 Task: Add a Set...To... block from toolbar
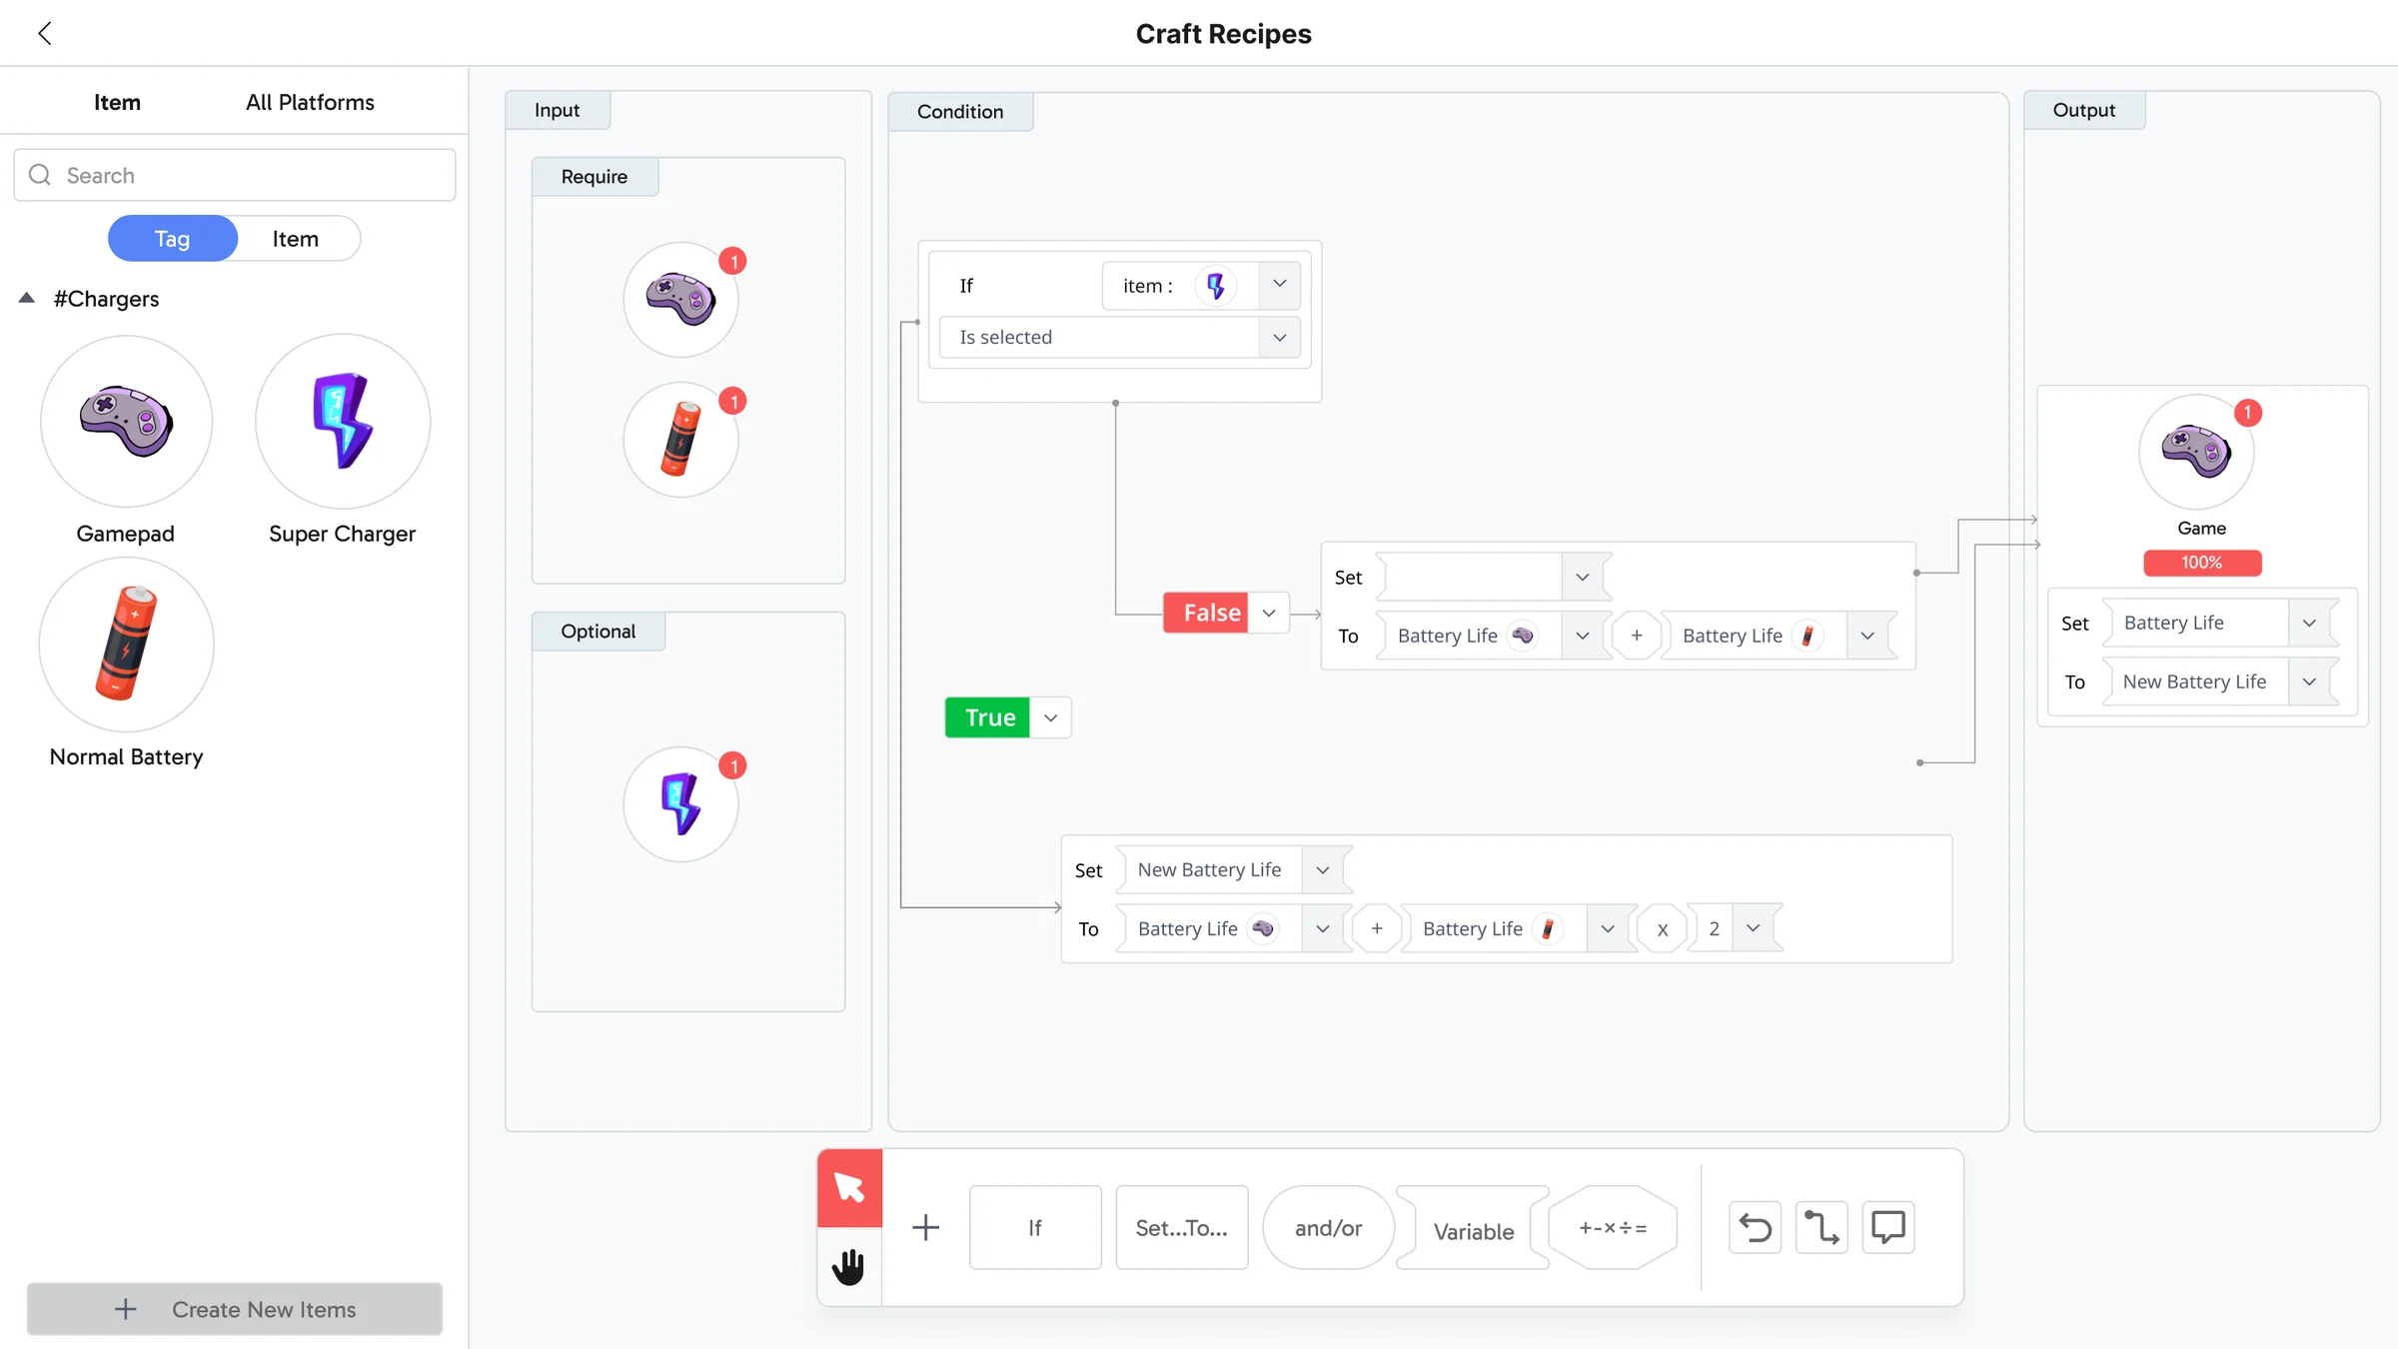(1182, 1227)
